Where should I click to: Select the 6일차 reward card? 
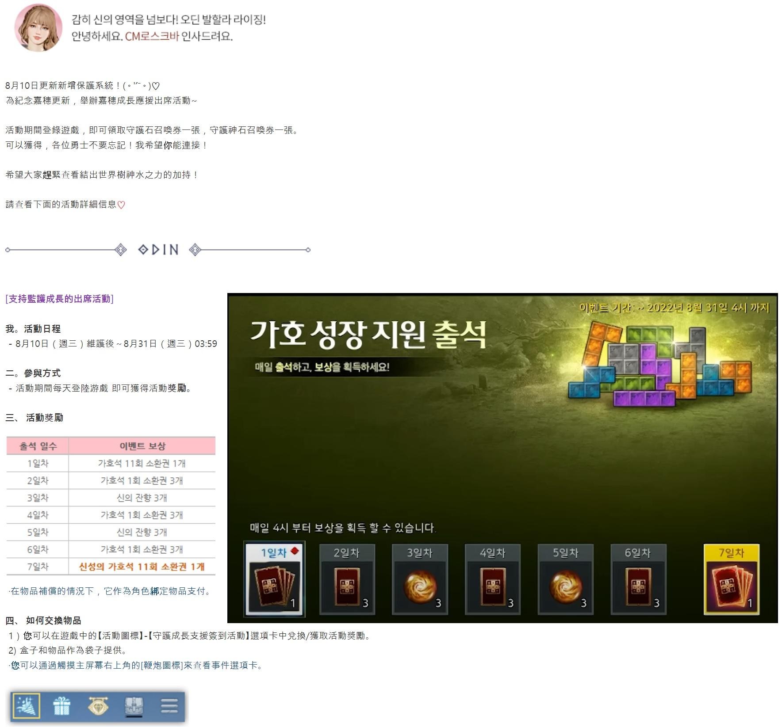point(638,579)
